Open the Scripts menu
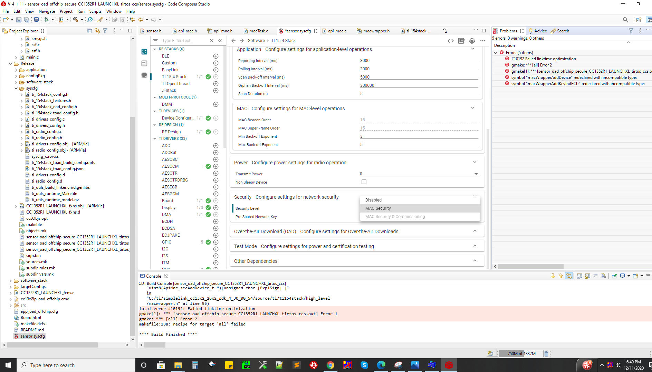 point(95,11)
